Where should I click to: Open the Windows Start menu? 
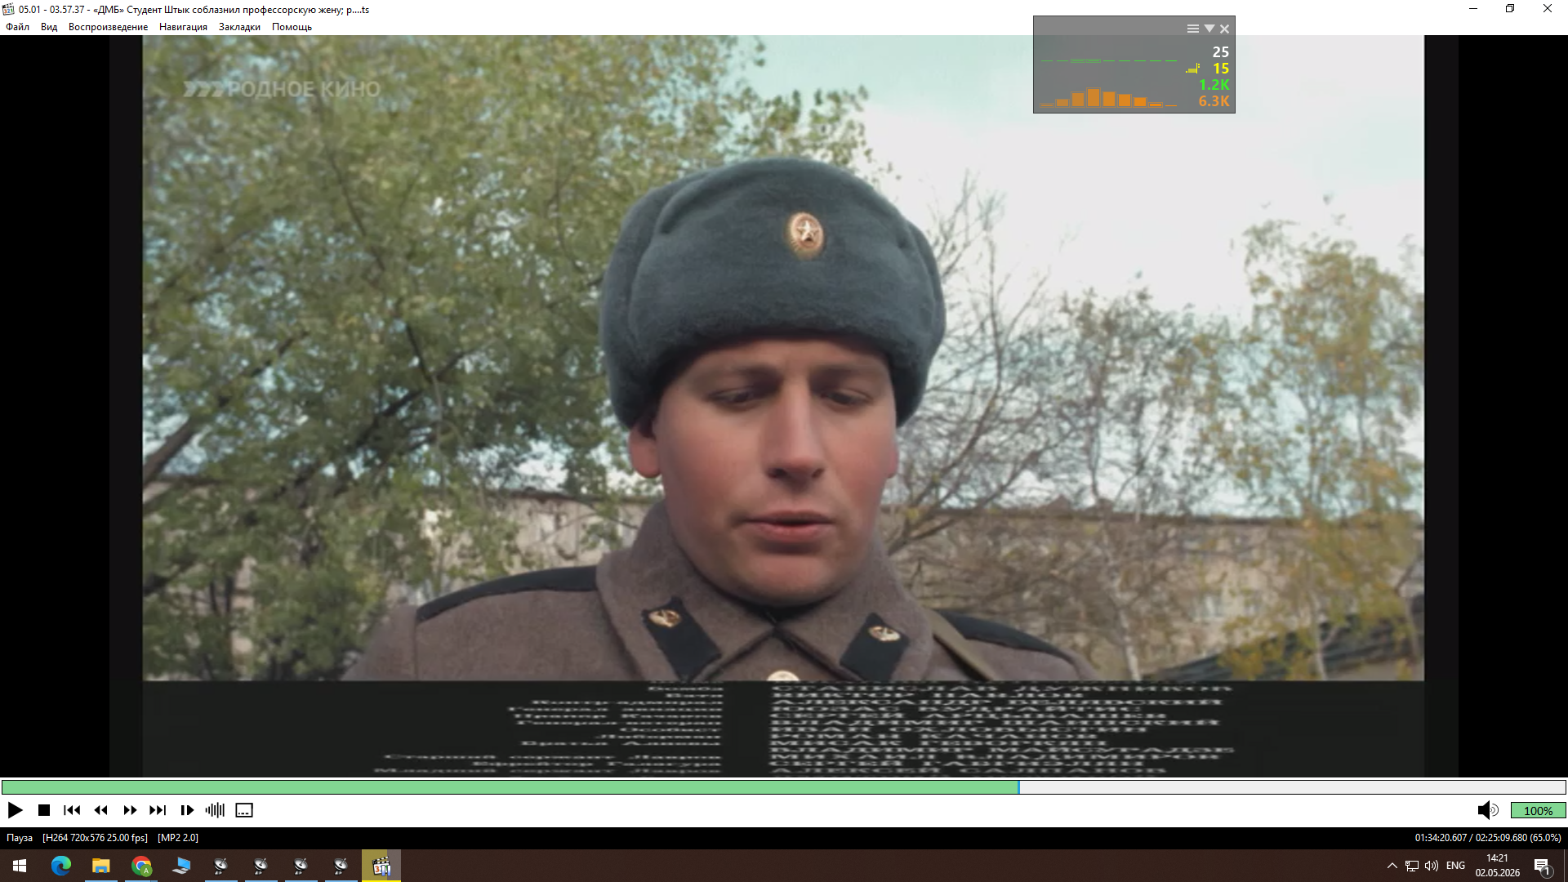pyautogui.click(x=20, y=866)
